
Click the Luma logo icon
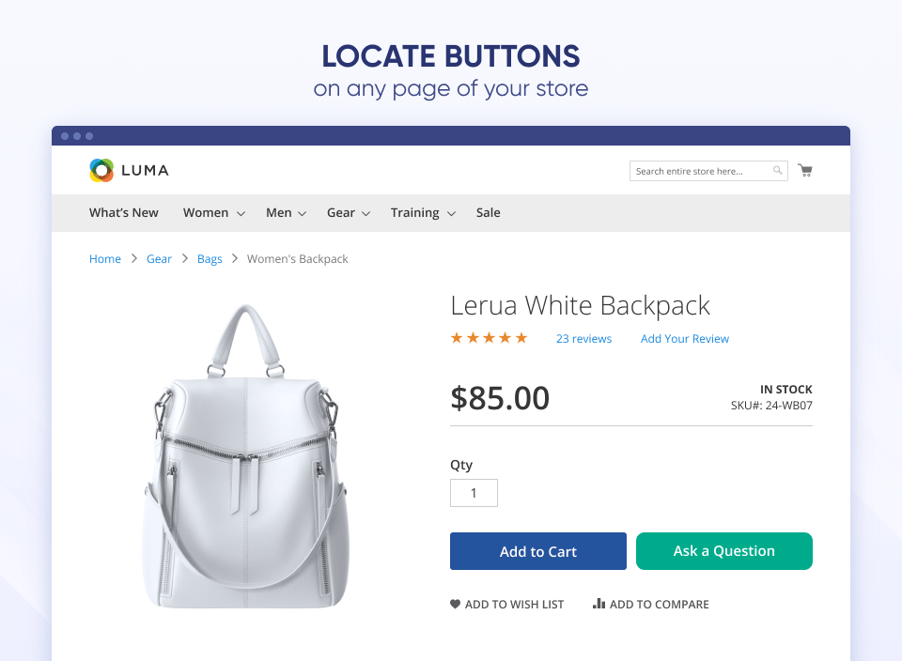tap(101, 170)
